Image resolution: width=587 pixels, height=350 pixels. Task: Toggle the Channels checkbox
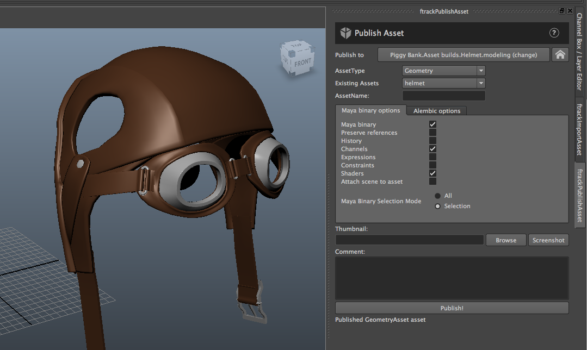coord(432,149)
